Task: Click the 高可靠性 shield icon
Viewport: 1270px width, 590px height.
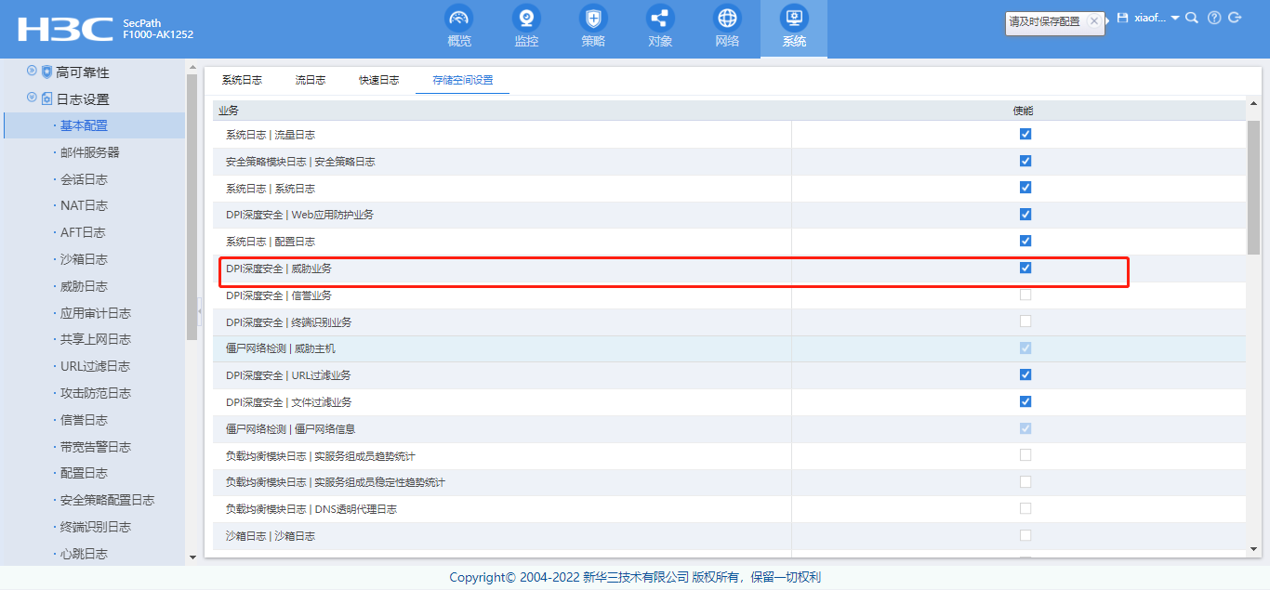Action: (x=46, y=72)
